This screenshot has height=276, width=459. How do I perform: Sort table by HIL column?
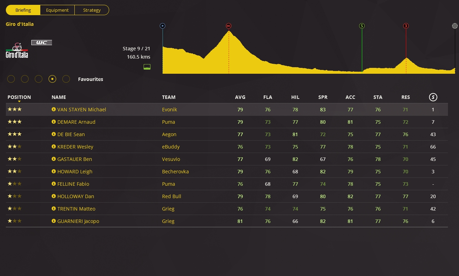295,97
